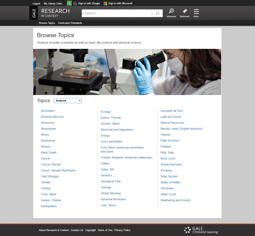
Task: Click the Microsoft logo icon
Action: coord(106,4)
